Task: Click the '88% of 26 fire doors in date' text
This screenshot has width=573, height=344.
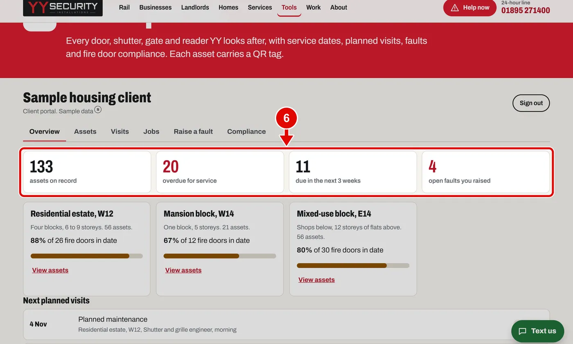Action: [74, 240]
